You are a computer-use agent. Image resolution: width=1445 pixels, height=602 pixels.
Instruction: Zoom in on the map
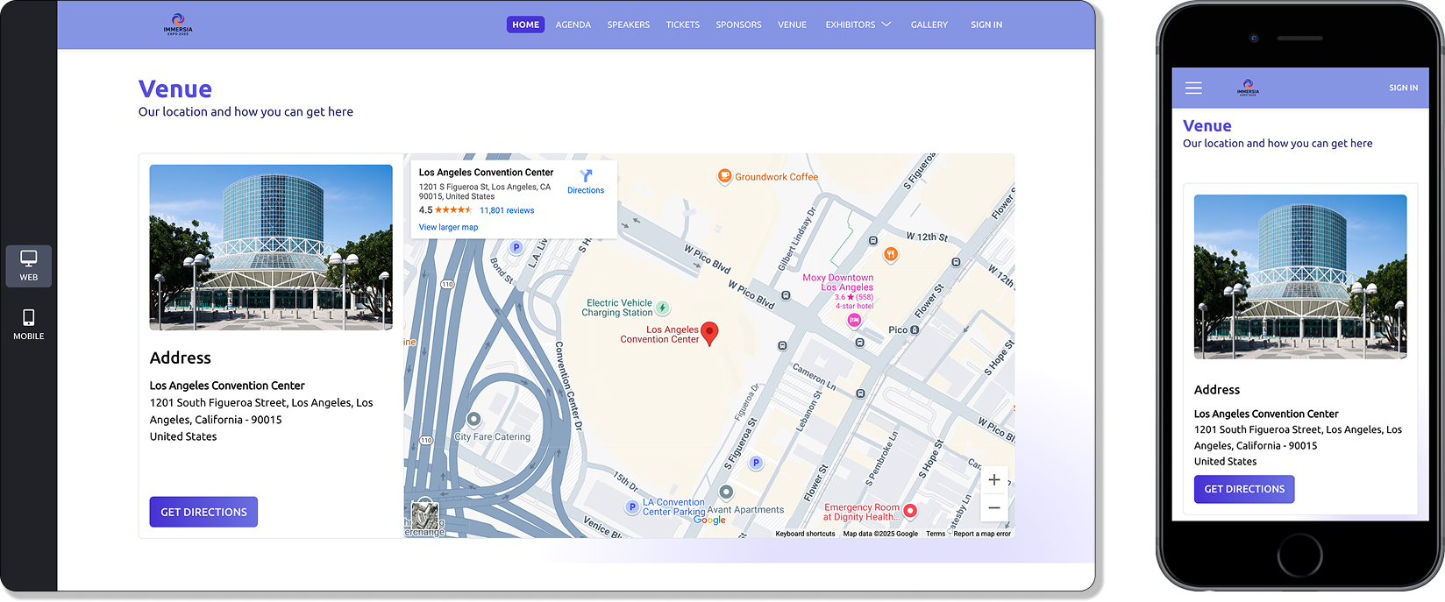coord(994,479)
